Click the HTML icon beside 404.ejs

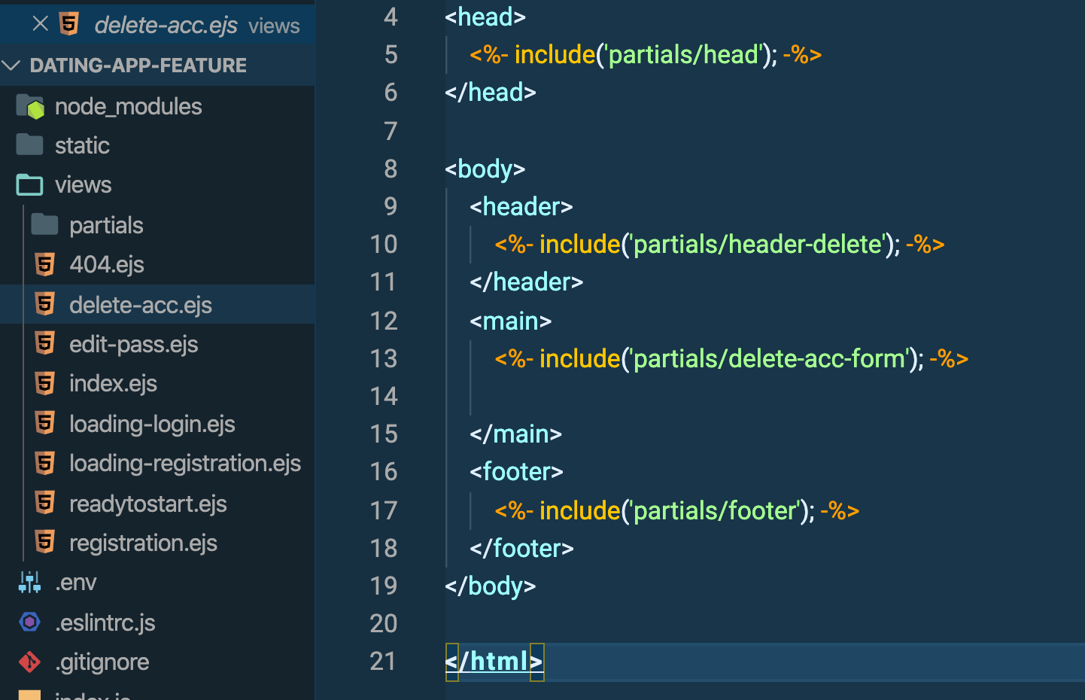pyautogui.click(x=45, y=264)
